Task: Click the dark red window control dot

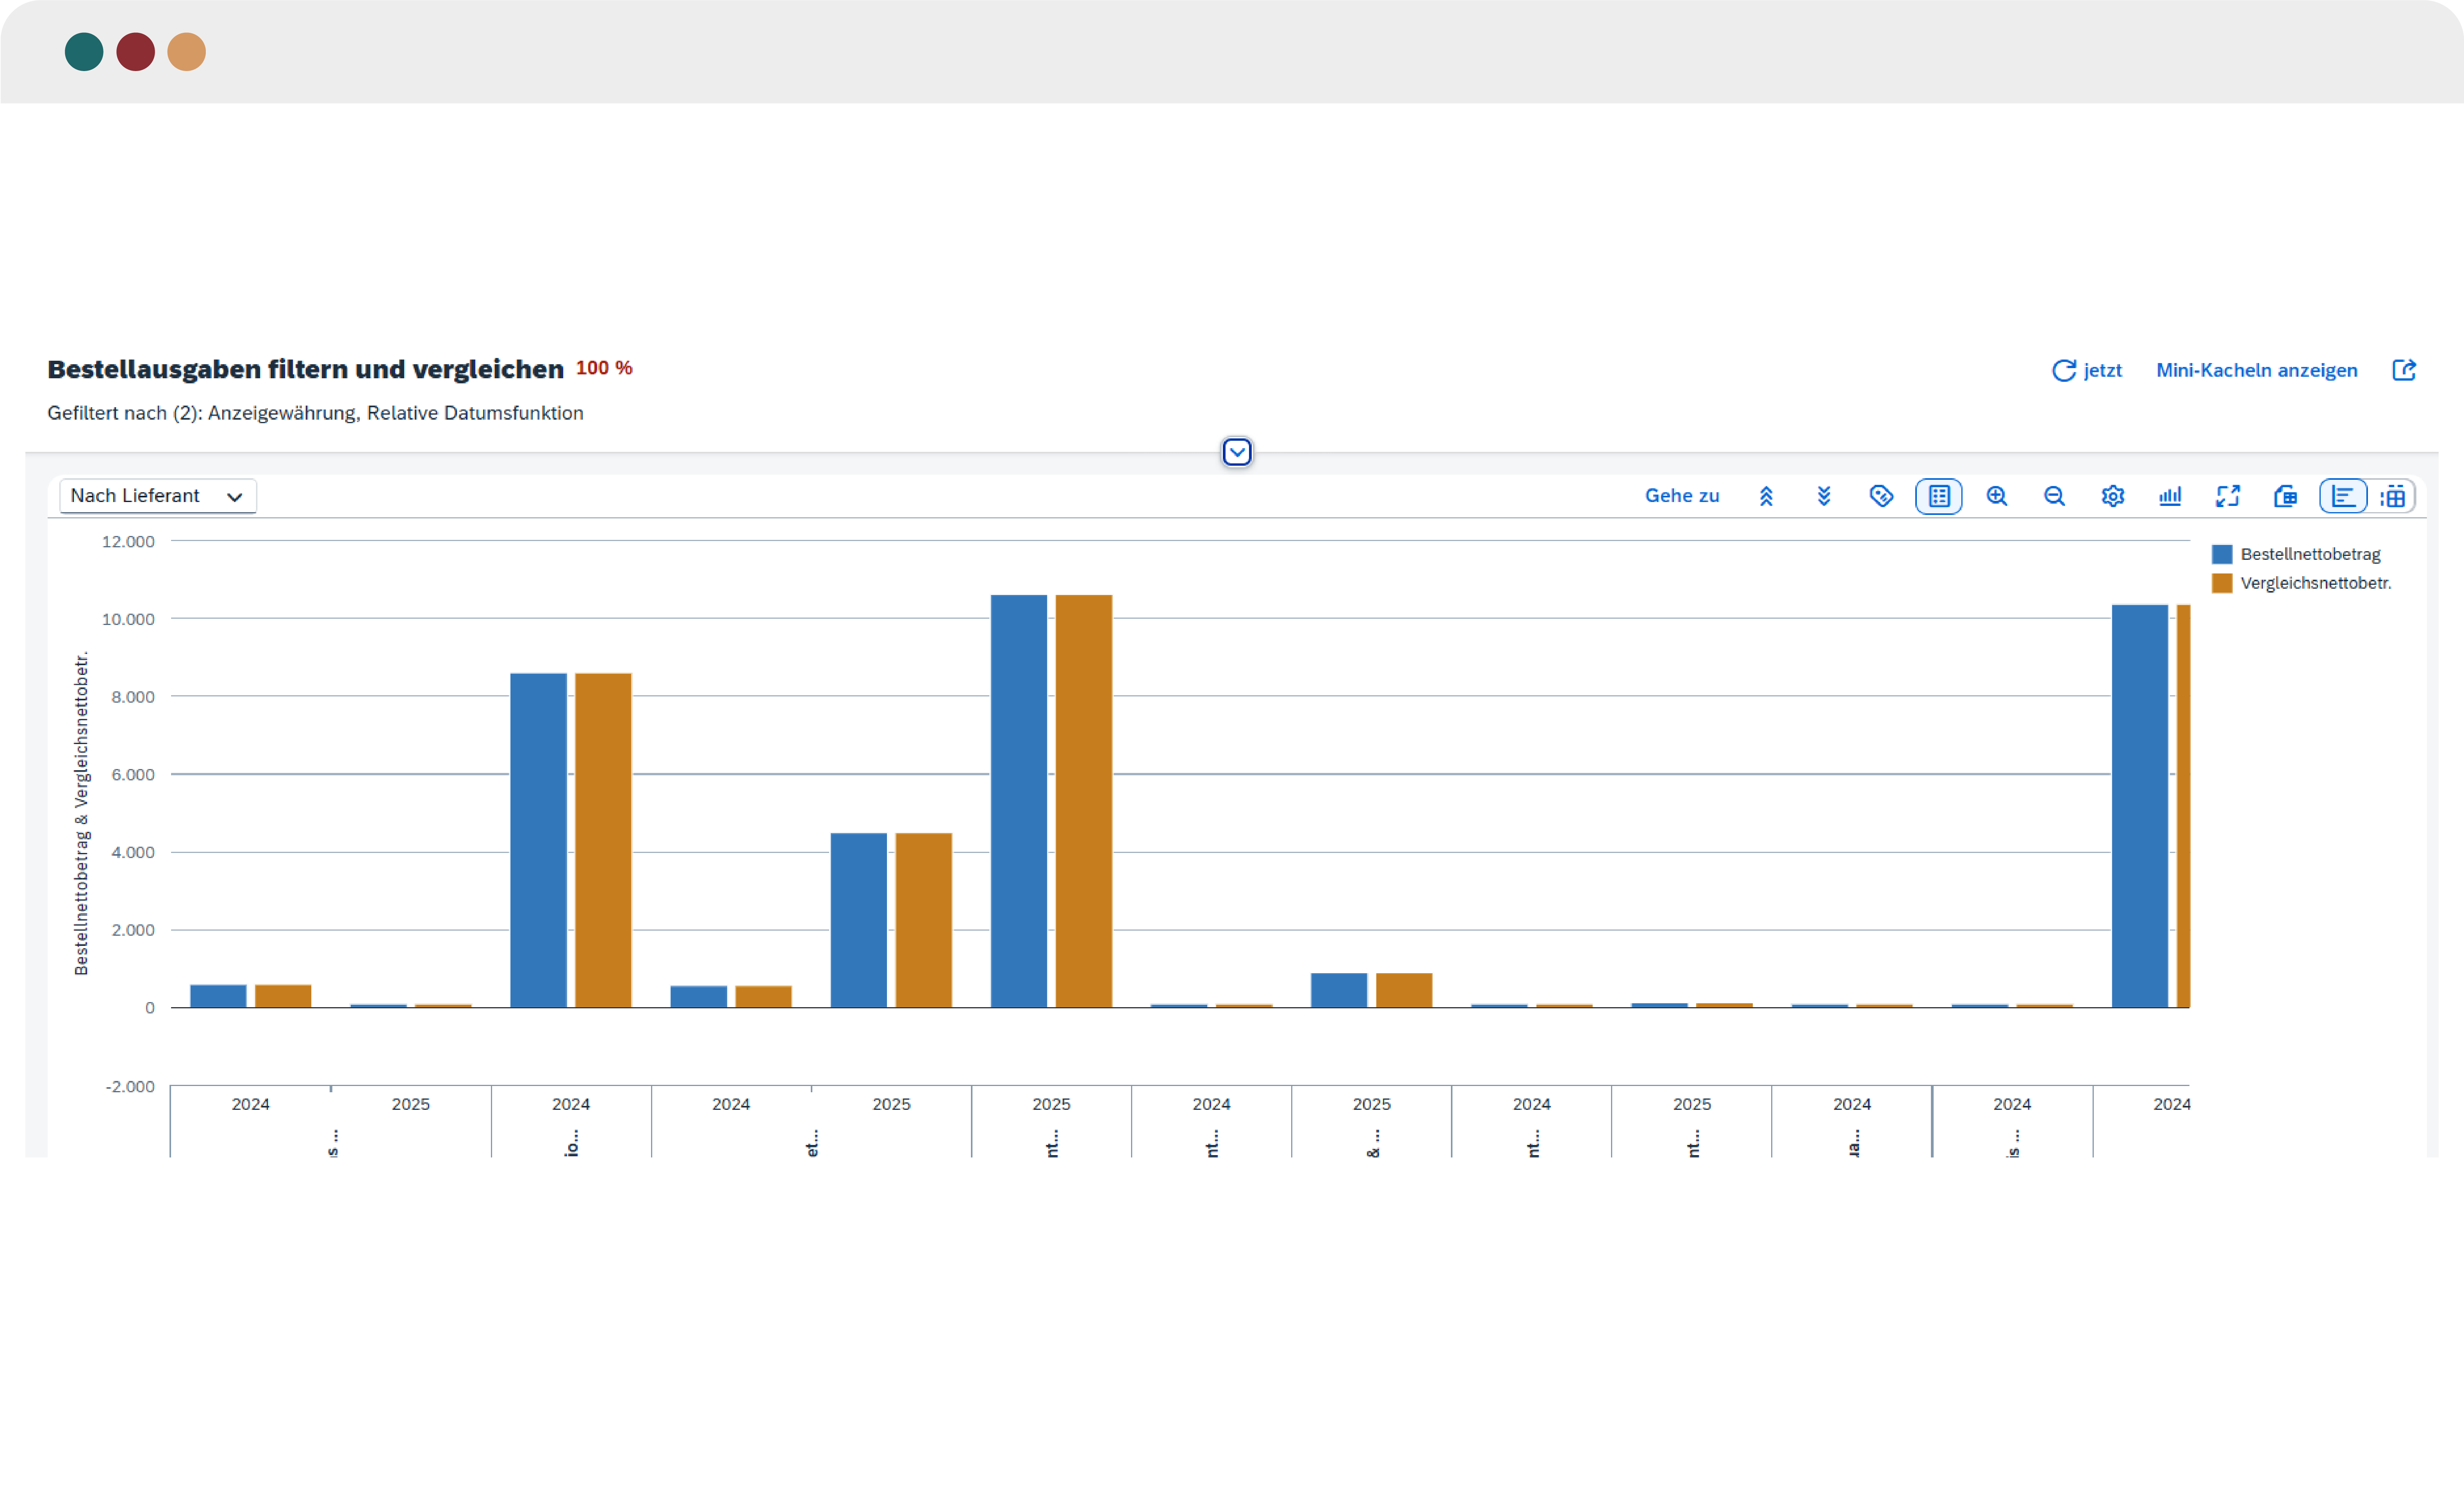Action: [135, 52]
